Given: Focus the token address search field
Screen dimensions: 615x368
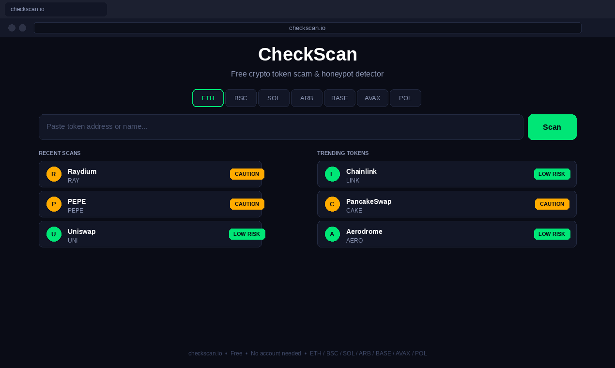Looking at the screenshot, I should [281, 127].
